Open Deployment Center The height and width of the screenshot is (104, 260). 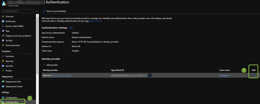14,86
